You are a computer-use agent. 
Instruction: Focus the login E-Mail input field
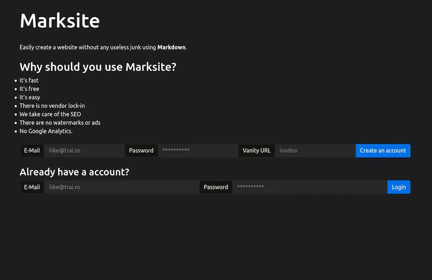[121, 187]
